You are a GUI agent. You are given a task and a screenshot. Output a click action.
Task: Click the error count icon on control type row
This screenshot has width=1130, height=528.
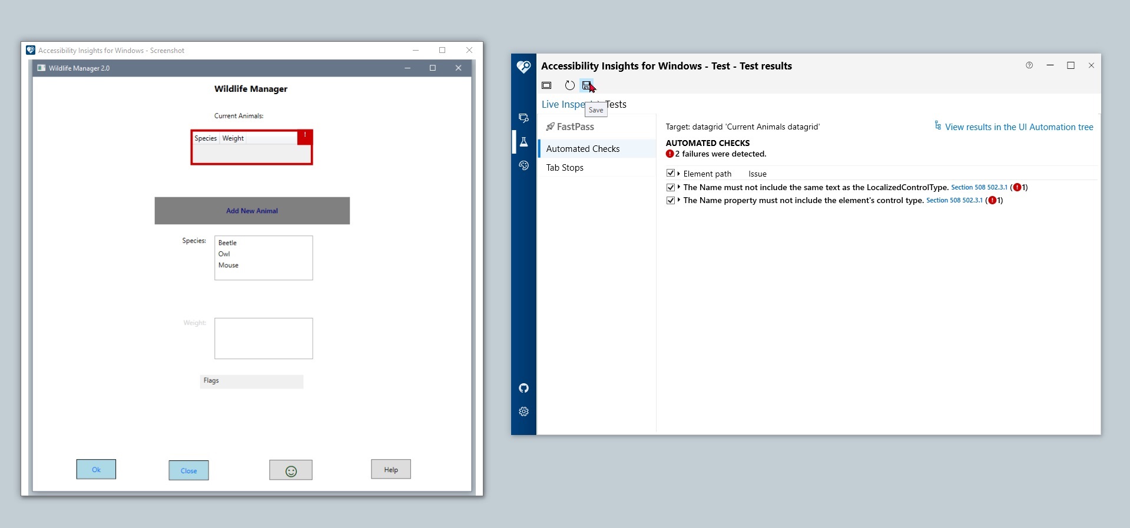992,200
